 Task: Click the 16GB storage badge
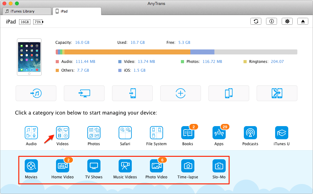[x=25, y=22]
